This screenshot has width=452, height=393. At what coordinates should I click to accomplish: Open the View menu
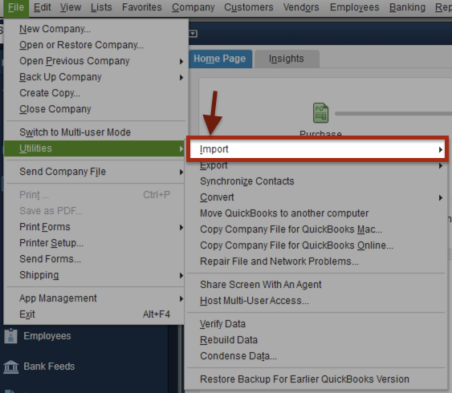[71, 7]
